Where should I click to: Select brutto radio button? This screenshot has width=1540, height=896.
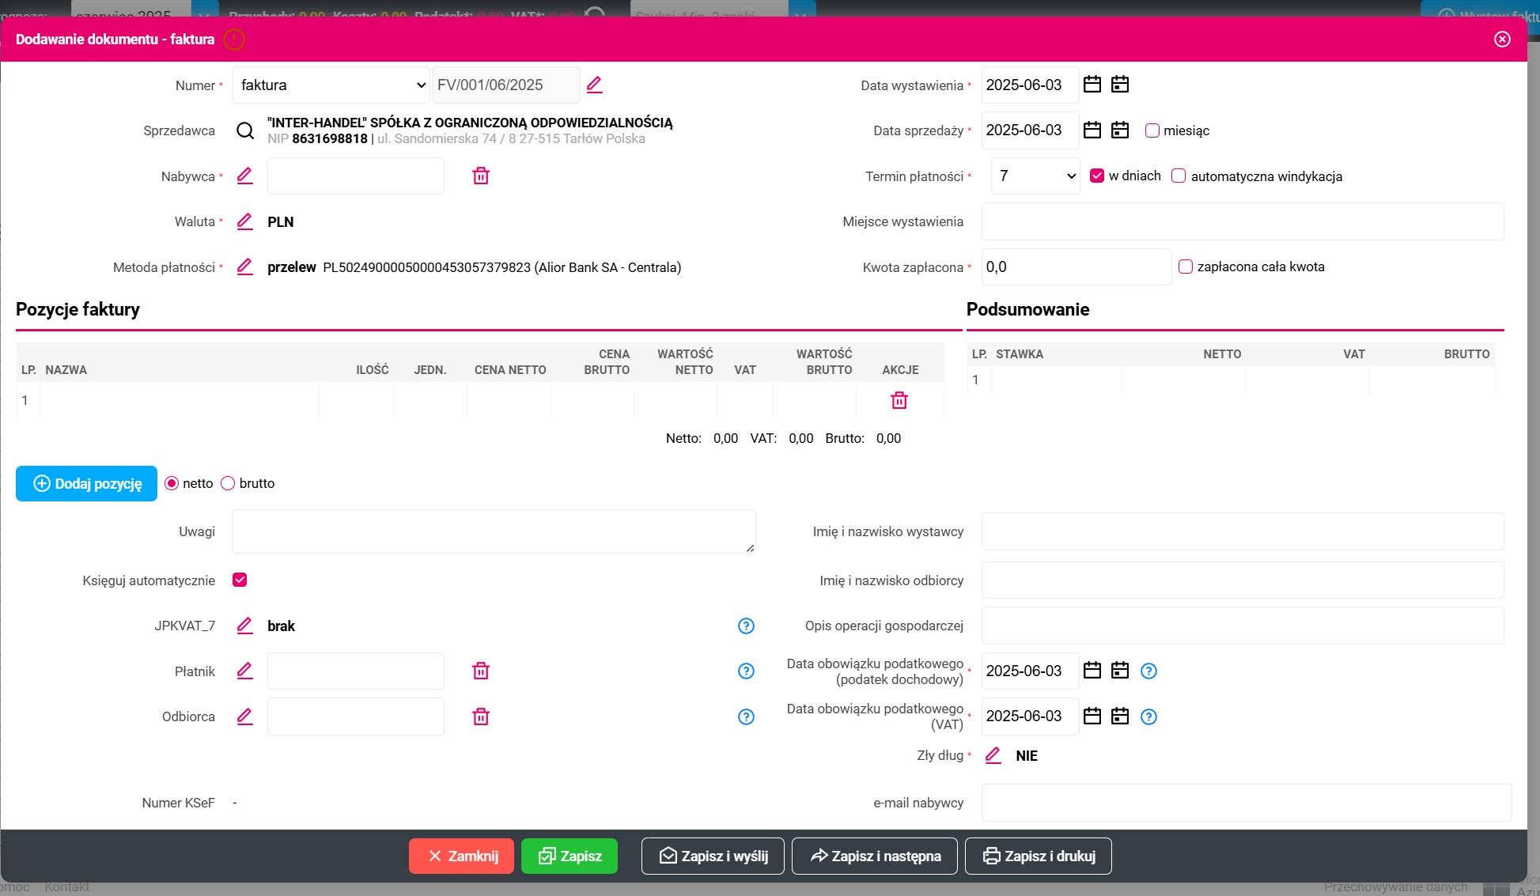[228, 483]
